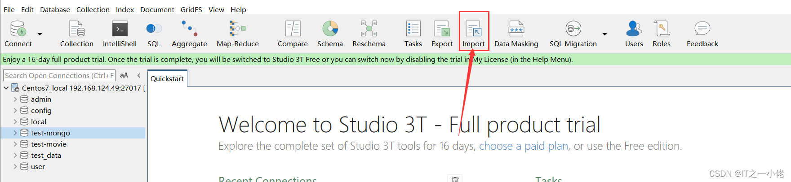Open the Aggregate editor
The width and height of the screenshot is (791, 182).
tap(189, 34)
